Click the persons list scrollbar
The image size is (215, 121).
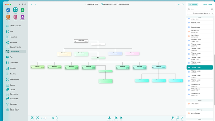point(214,80)
